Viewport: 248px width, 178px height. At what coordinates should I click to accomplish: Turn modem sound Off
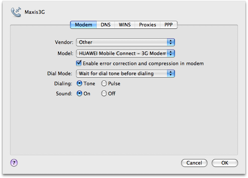(x=104, y=93)
